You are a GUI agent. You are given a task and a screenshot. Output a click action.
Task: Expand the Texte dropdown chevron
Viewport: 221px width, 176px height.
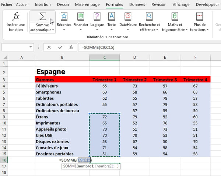[x=112, y=29]
